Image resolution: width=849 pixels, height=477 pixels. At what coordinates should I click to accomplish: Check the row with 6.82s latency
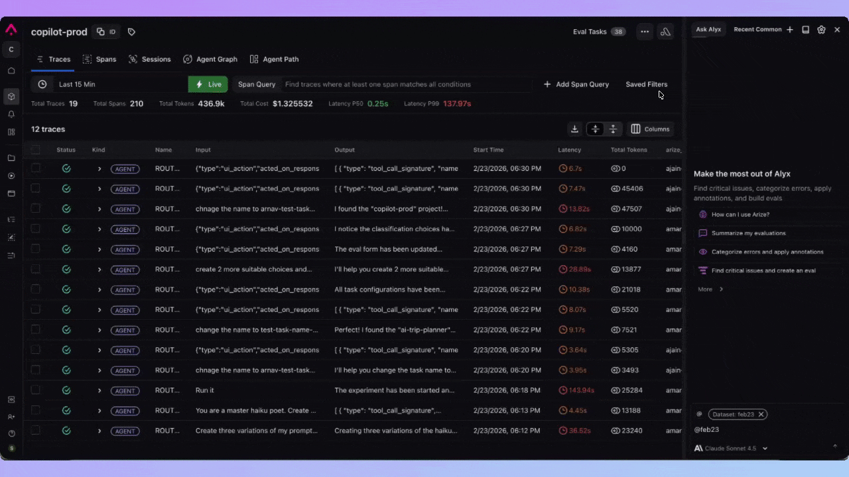click(x=36, y=229)
